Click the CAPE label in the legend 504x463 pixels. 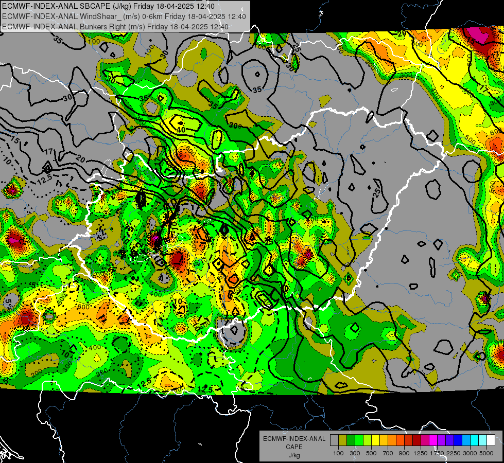(294, 447)
